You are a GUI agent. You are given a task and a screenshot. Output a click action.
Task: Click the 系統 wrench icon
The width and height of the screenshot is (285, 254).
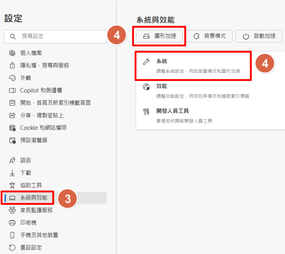(146, 62)
